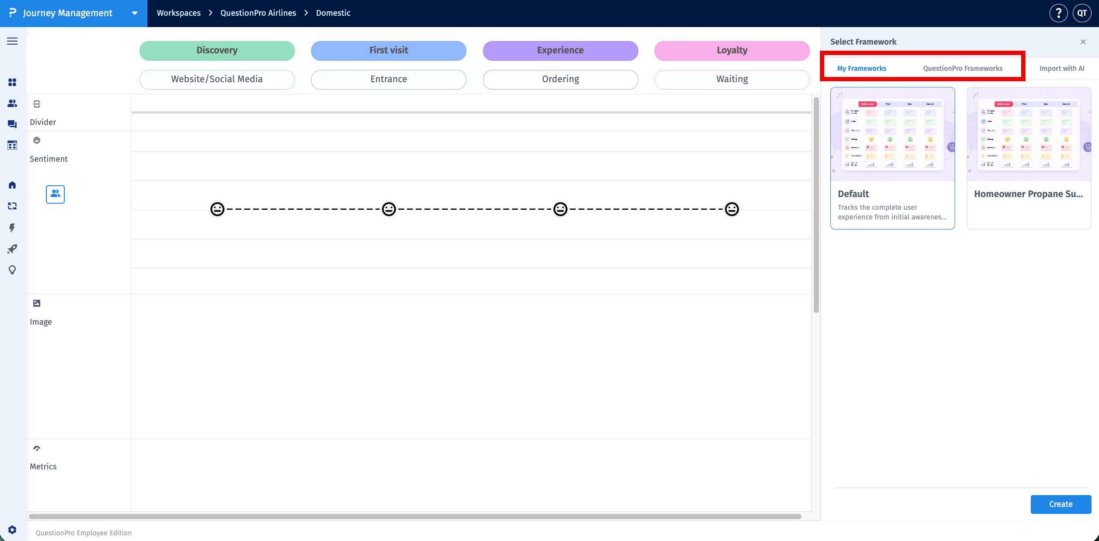Click the arrows exchange icon in sidebar
This screenshot has height=541, width=1099.
(12, 206)
